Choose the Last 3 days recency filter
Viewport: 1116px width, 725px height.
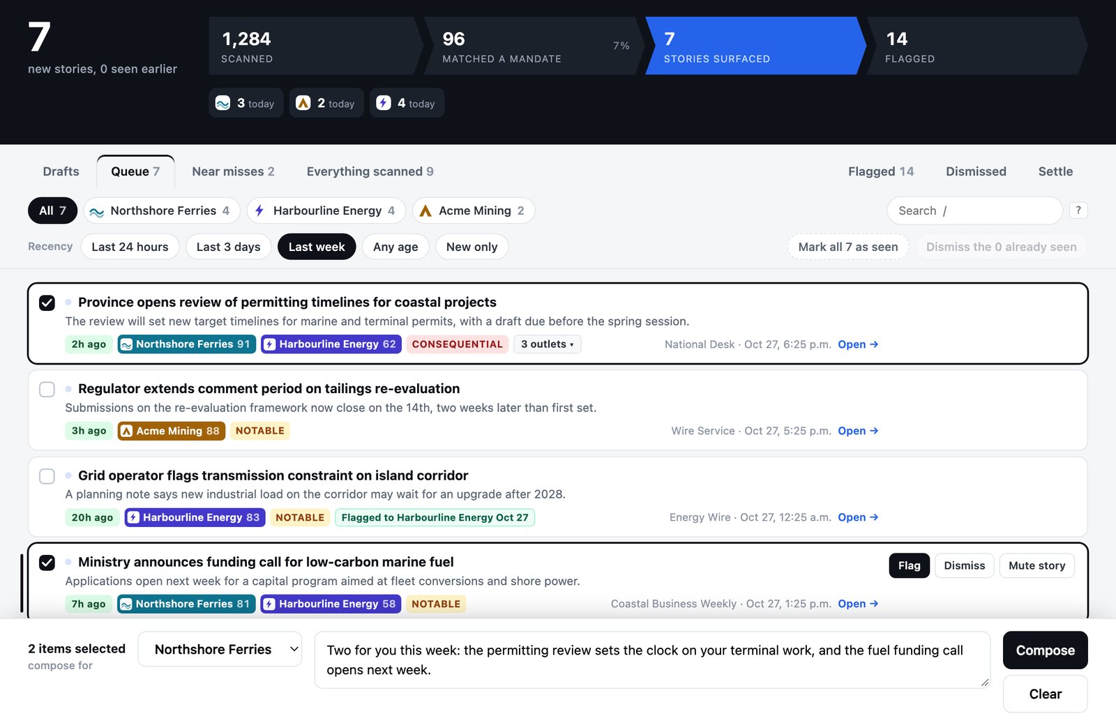[x=228, y=247]
